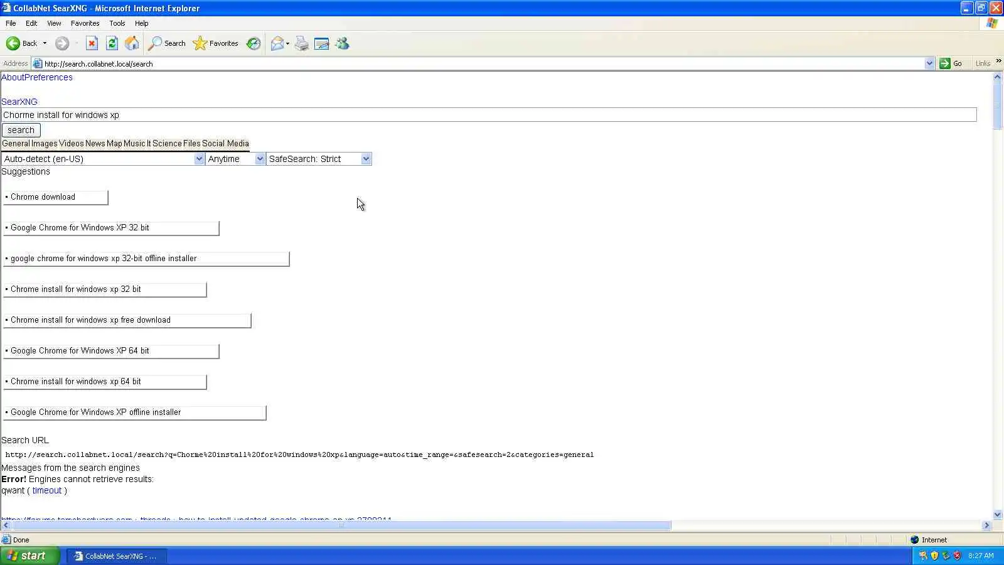Choose the 'xp free download' suggestion

(127, 320)
